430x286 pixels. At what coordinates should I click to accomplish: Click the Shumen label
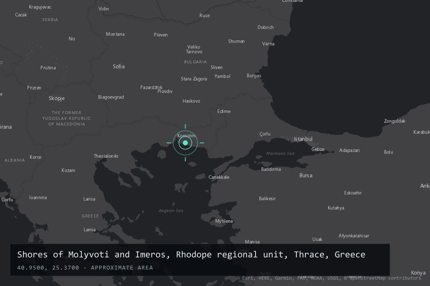pos(236,41)
